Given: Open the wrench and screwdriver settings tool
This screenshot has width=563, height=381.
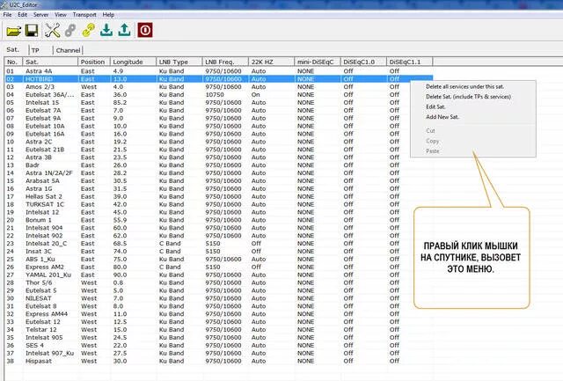Looking at the screenshot, I should pyautogui.click(x=52, y=31).
